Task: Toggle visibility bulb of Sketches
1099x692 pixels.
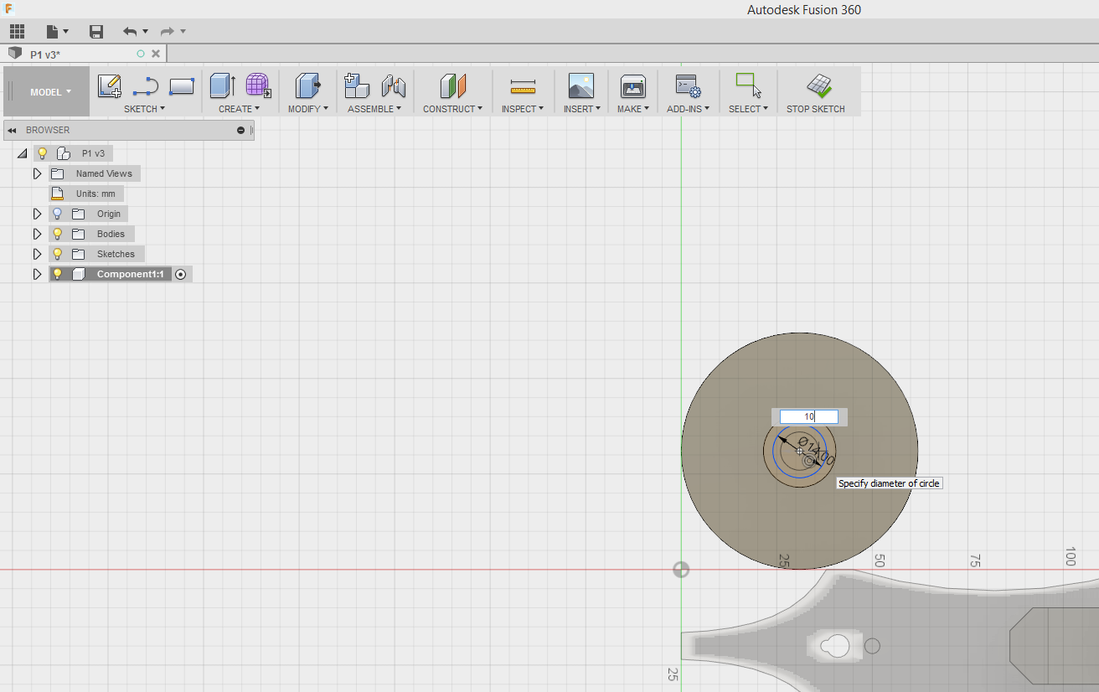Action: (57, 254)
